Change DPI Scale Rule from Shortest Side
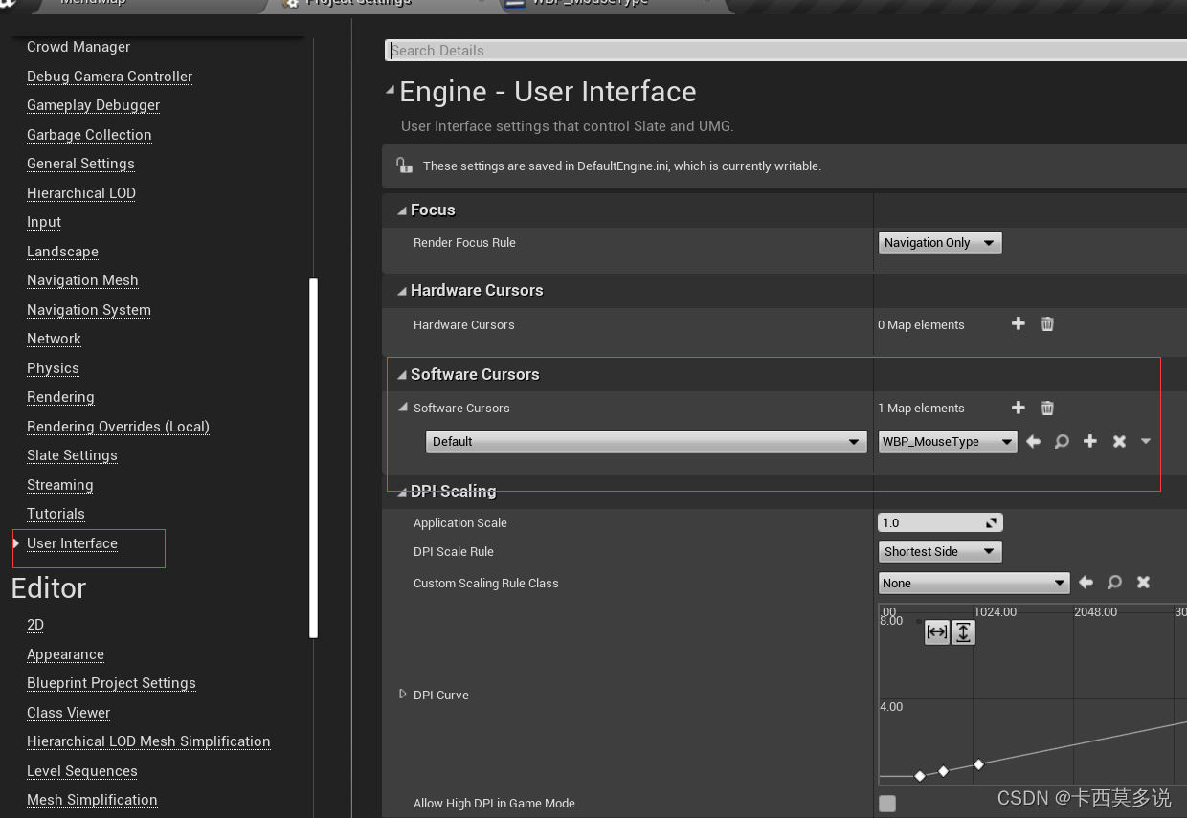Screen dimensions: 1187x818 939,551
